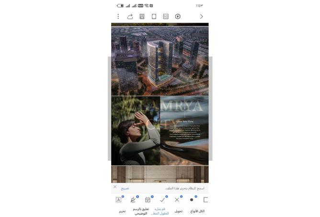The width and height of the screenshot is (320, 217).
Task: Tap the تصريح permission link
Action: [125, 188]
